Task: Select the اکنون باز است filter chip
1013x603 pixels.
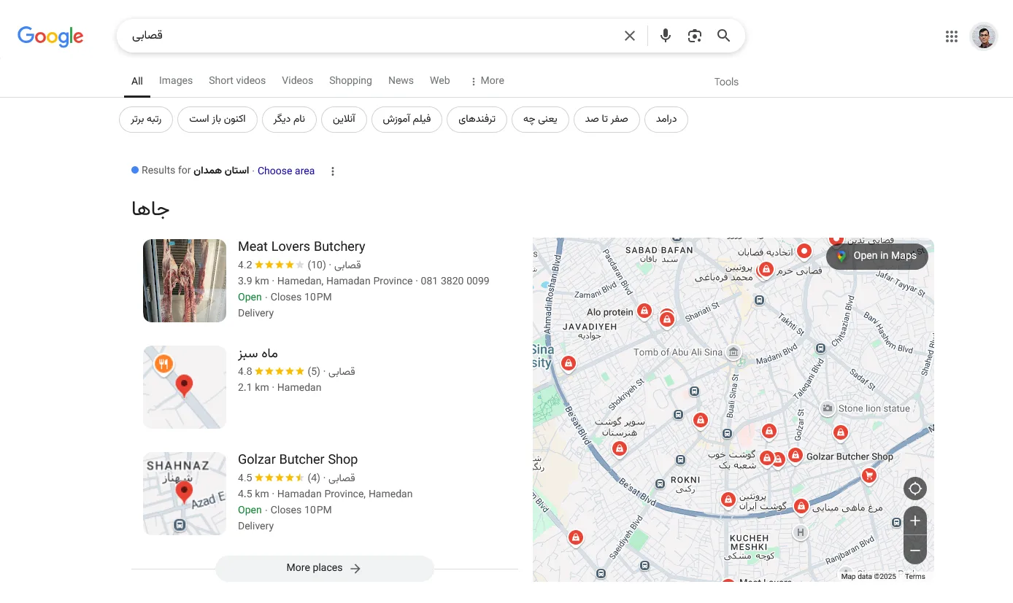Action: tap(217, 120)
